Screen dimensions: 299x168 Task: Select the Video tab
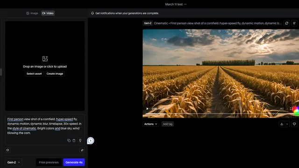point(48,13)
